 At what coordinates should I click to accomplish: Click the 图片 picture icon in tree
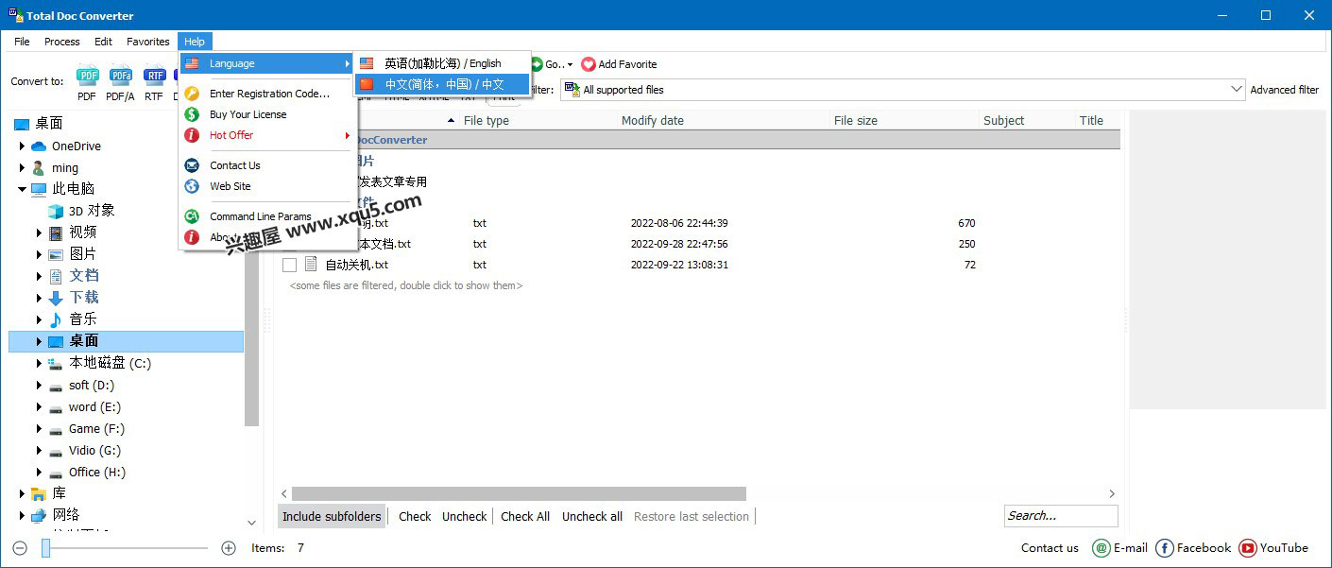(x=56, y=254)
